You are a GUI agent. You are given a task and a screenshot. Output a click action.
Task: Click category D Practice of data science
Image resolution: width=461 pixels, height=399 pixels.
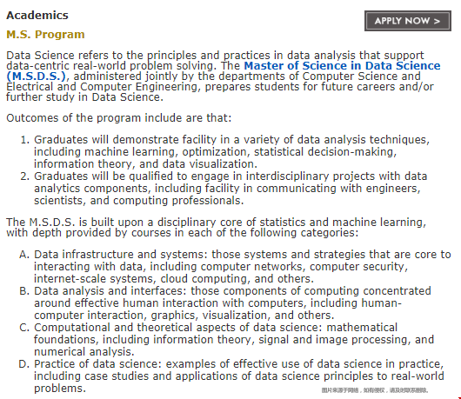coord(231,376)
